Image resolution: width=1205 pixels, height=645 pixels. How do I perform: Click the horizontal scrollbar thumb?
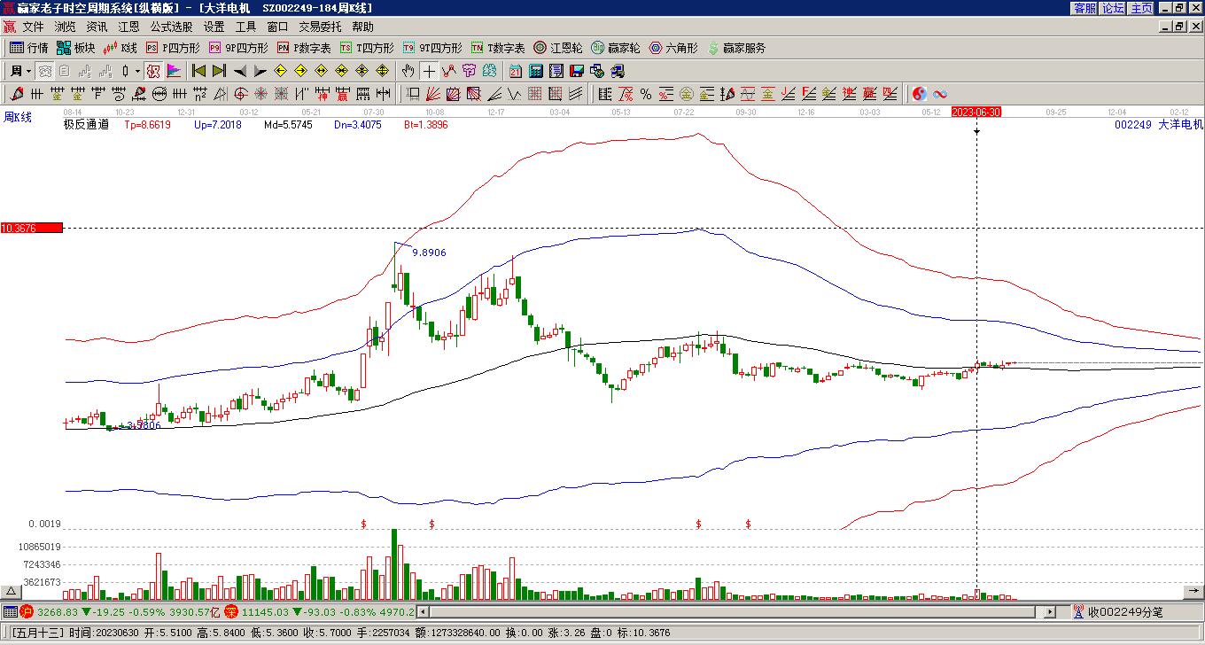(x=732, y=612)
